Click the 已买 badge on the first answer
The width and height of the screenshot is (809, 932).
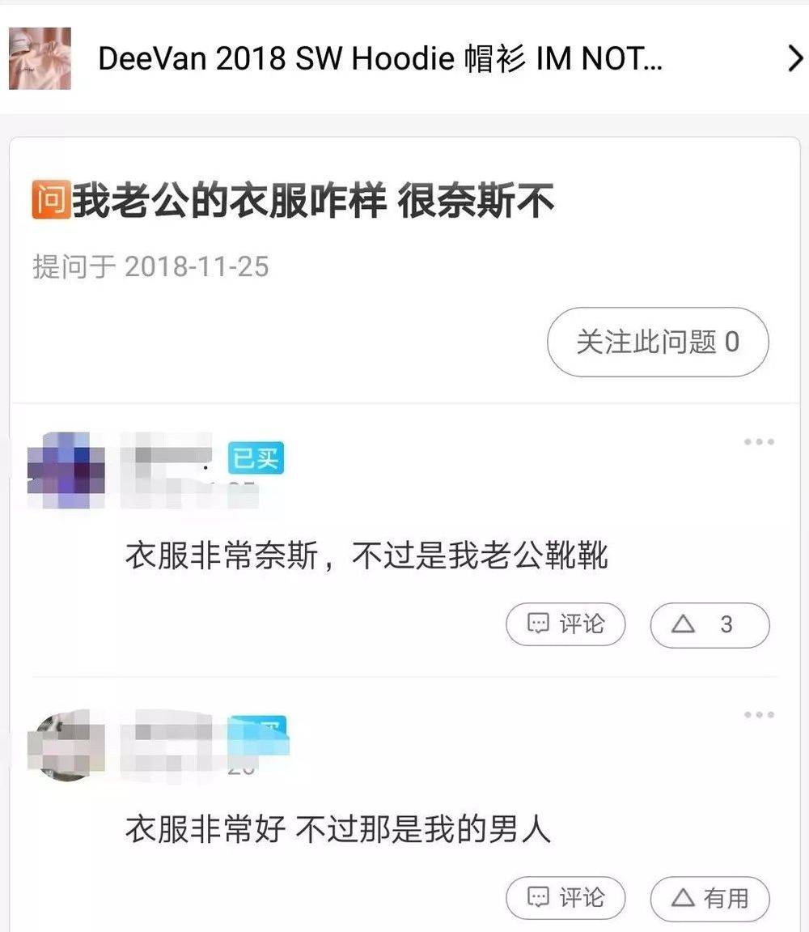(256, 457)
